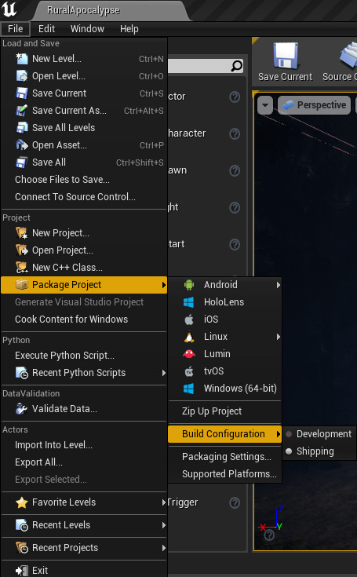Click the Save Current floppy icon in menu

click(x=22, y=93)
